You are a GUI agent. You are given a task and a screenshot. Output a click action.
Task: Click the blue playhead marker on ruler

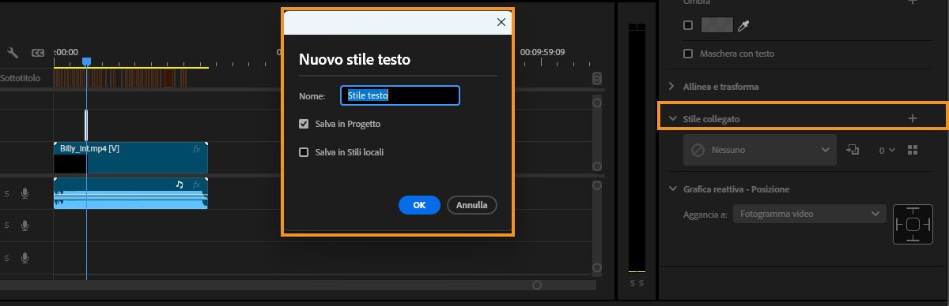click(x=87, y=62)
